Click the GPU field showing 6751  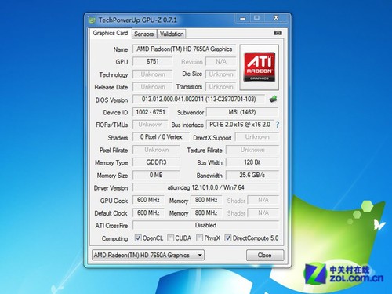[x=153, y=62]
